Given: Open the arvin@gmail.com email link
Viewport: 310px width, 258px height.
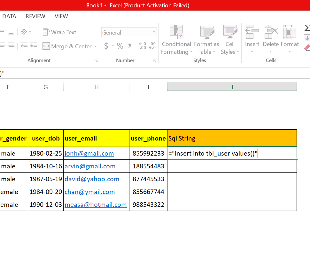Looking at the screenshot, I should click(x=90, y=166).
